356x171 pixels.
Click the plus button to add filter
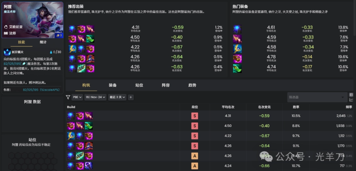[131, 97]
